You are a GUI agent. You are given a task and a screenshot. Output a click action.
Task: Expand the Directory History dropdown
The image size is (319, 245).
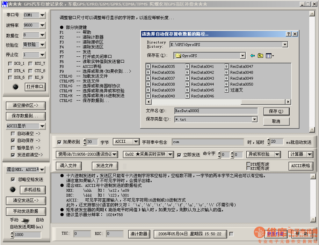[x=285, y=45]
